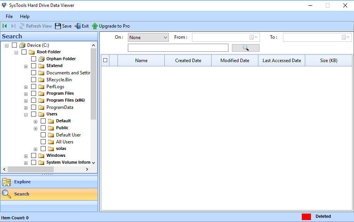Sort by the Name column header

pyautogui.click(x=141, y=61)
